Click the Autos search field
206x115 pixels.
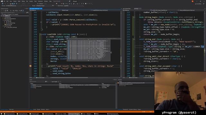point(37,82)
